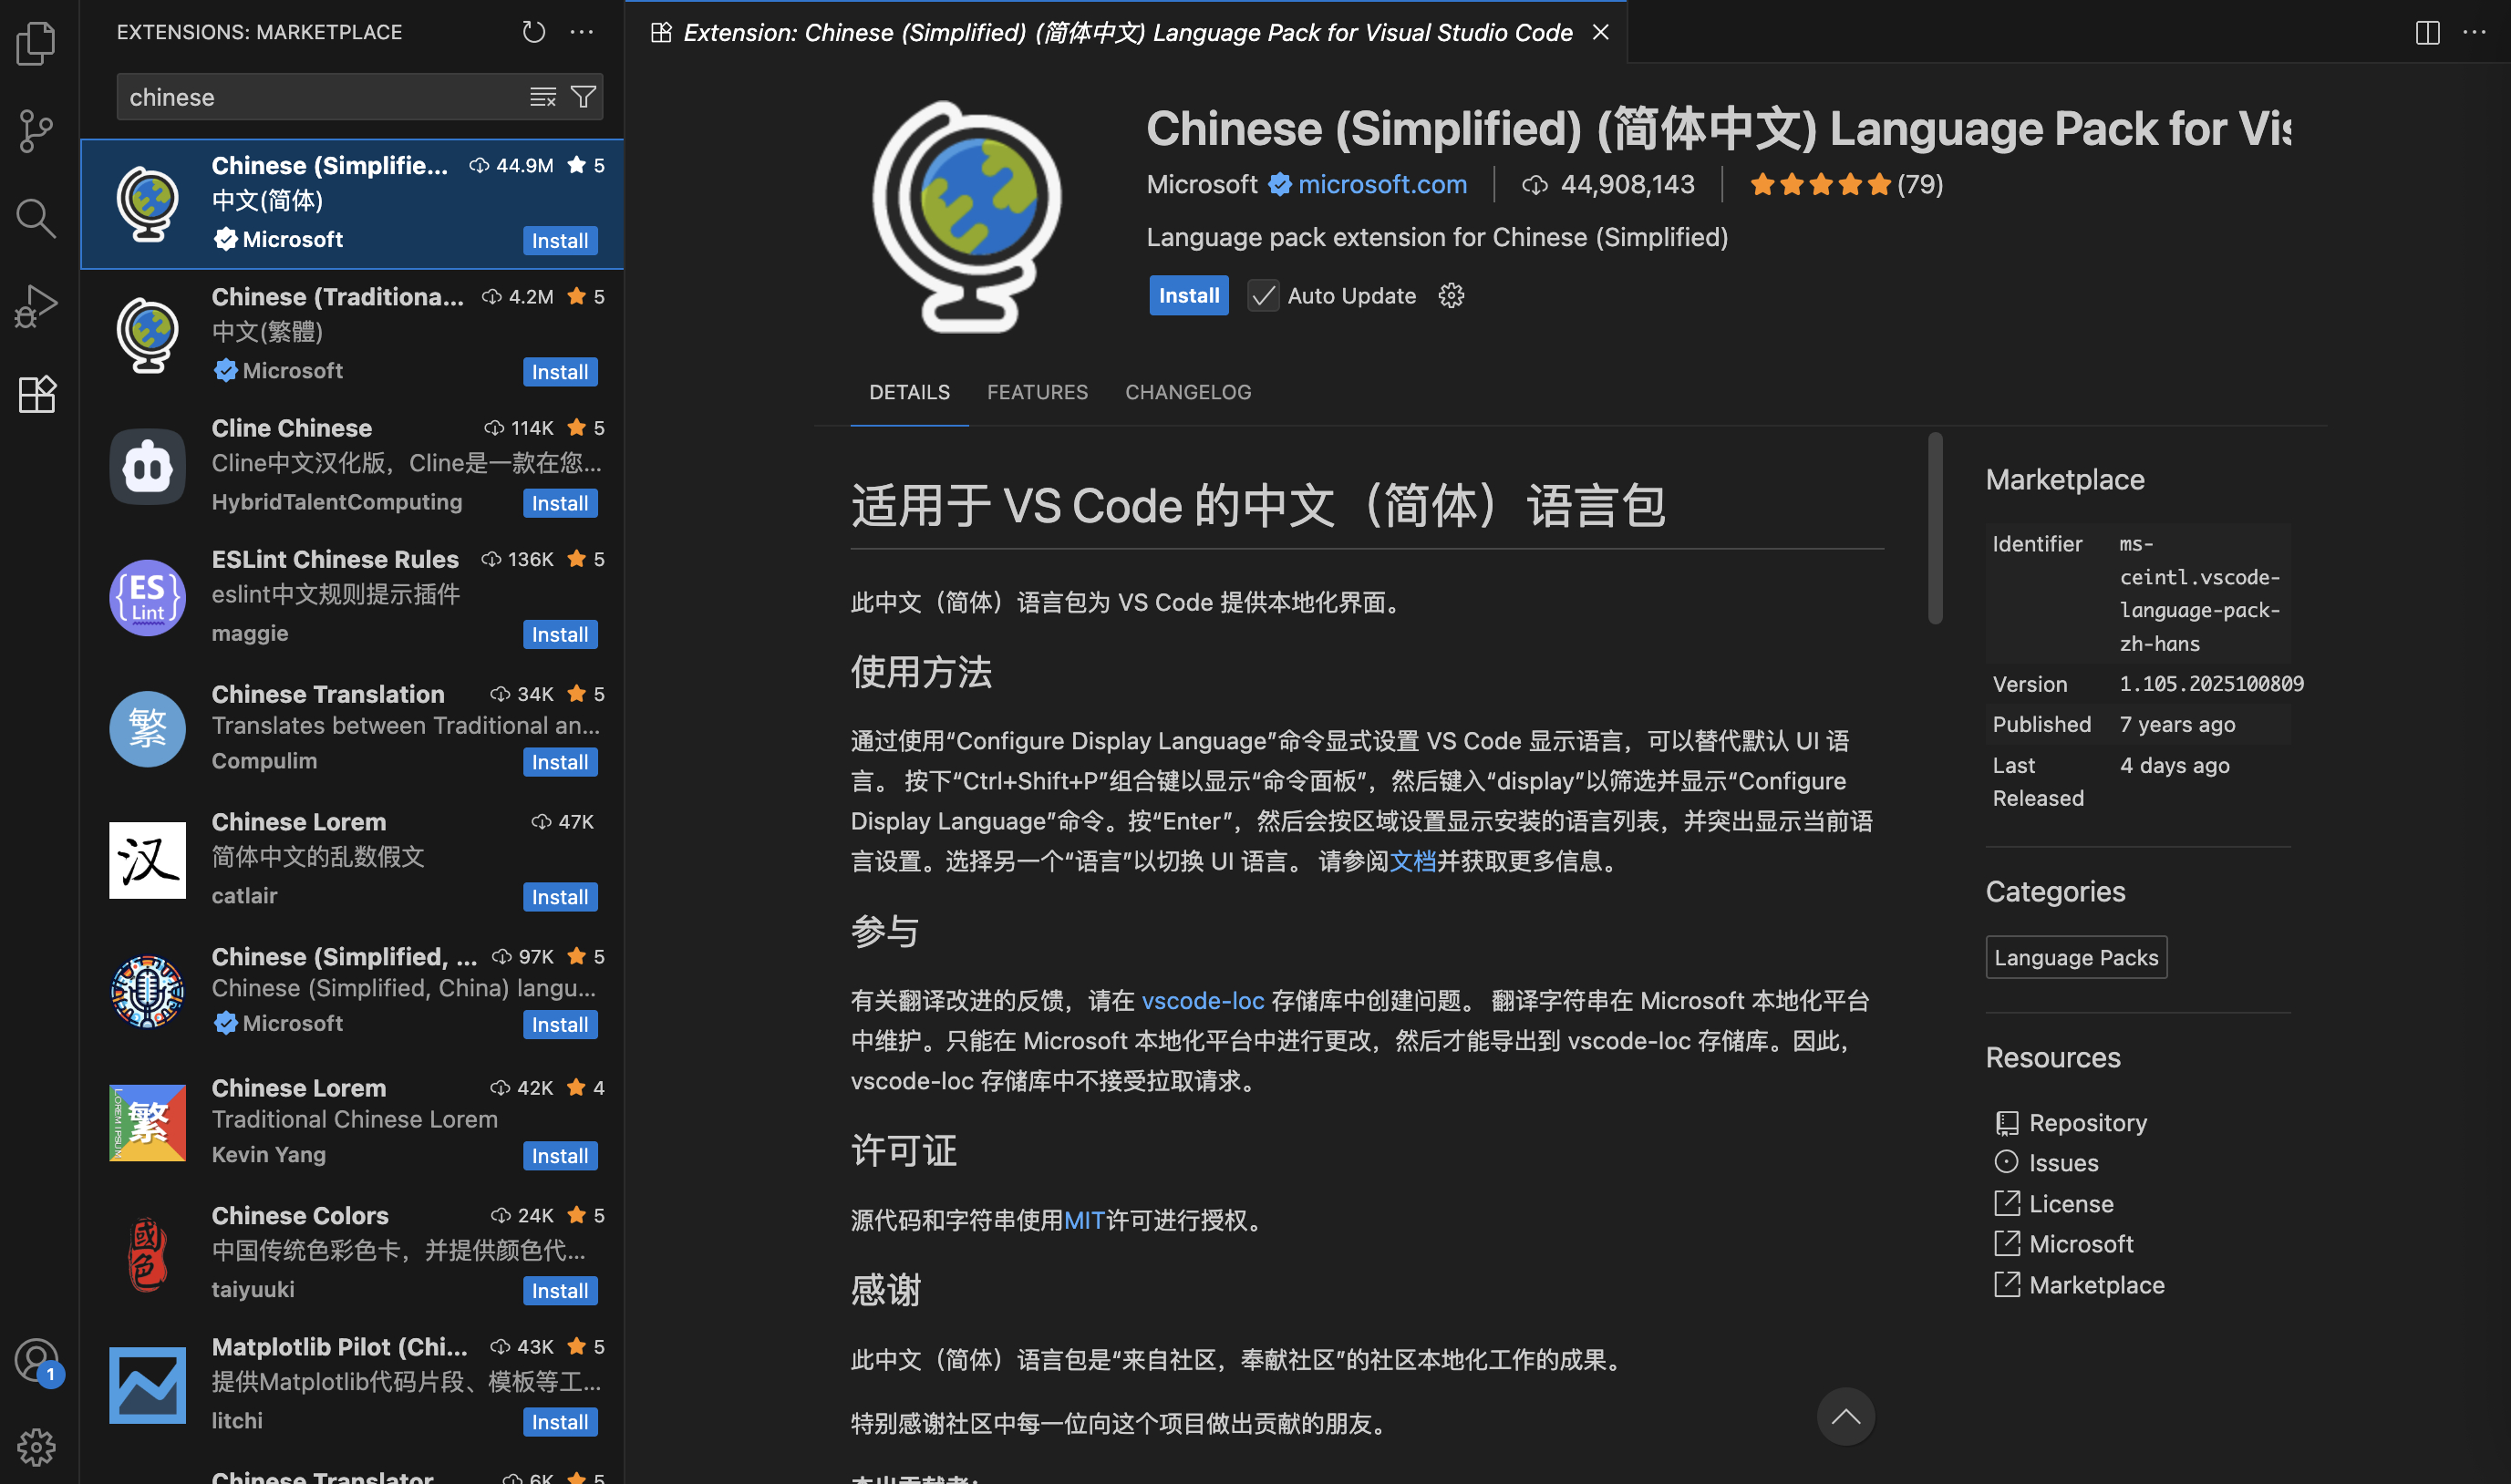Screen dimensions: 2511x1484
Task: Clear extensions search results icon
Action: pyautogui.click(x=543, y=97)
